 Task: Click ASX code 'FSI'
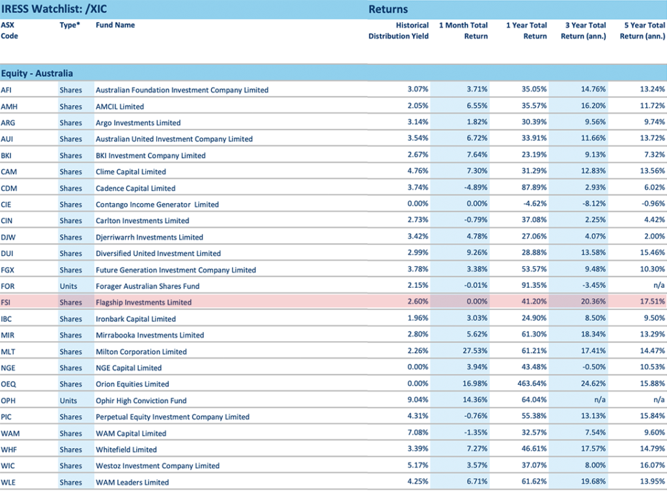(5, 303)
